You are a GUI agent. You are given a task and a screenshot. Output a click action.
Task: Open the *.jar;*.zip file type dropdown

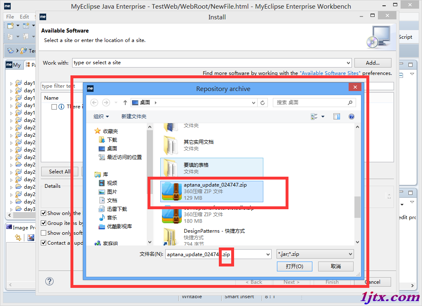[350, 254]
